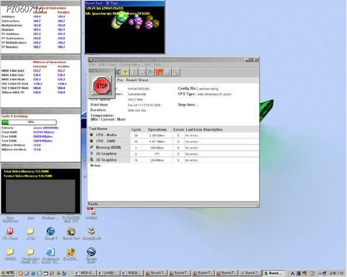
Task: Click the CPU Type value AMD Athlon XP
Action: tap(214, 94)
